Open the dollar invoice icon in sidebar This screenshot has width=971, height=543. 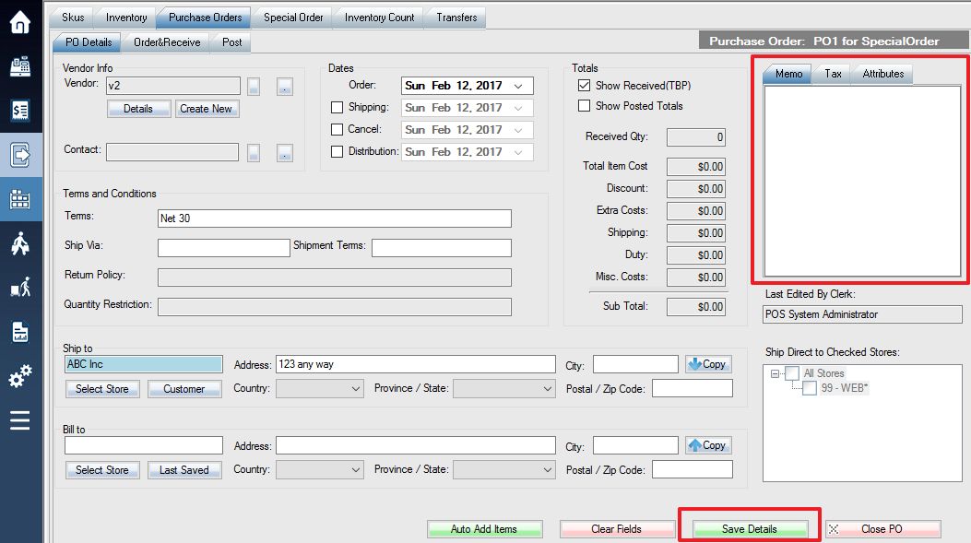pyautogui.click(x=19, y=111)
